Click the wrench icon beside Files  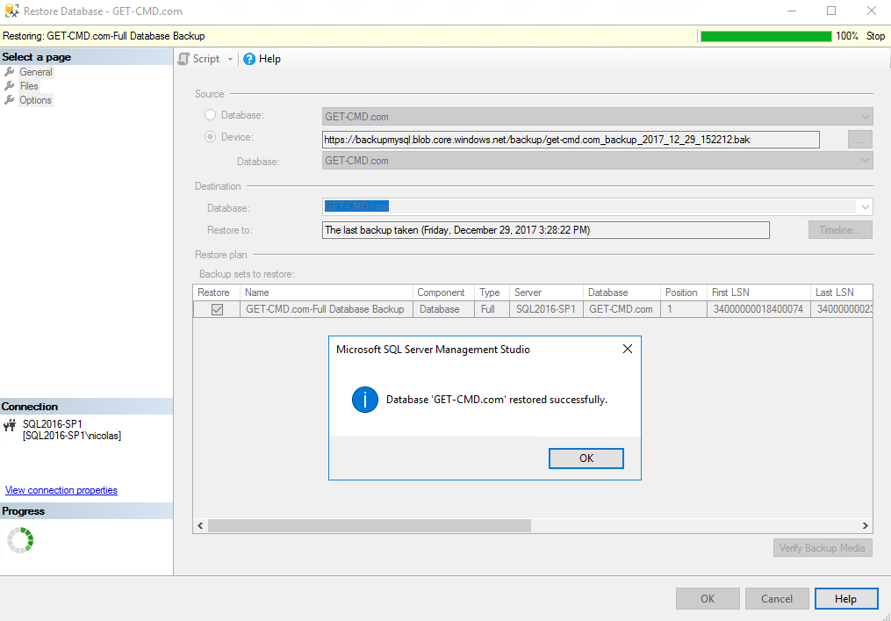point(9,86)
